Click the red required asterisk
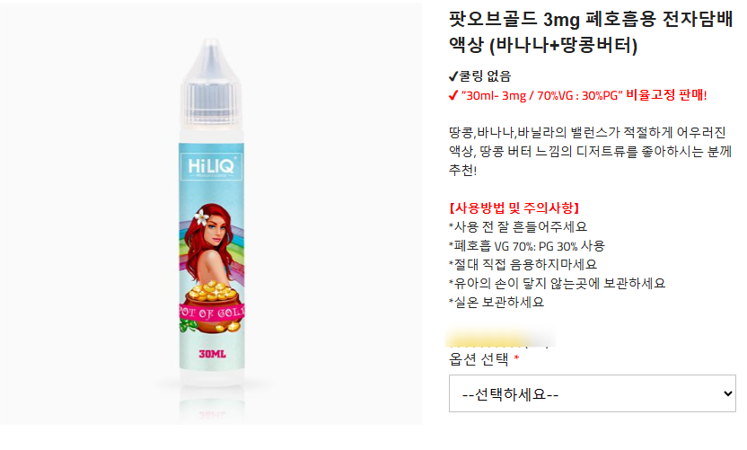Viewport: 747px width, 450px height. pos(516,357)
